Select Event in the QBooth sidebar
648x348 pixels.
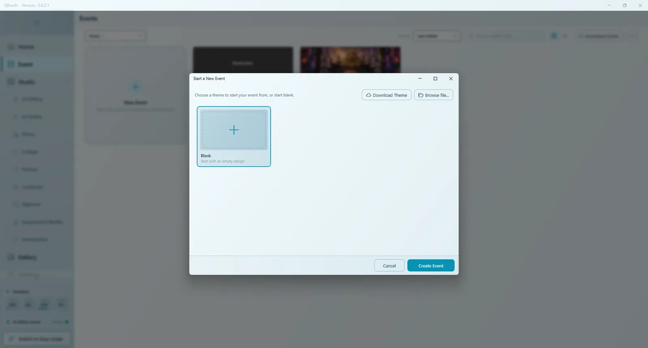pyautogui.click(x=37, y=64)
